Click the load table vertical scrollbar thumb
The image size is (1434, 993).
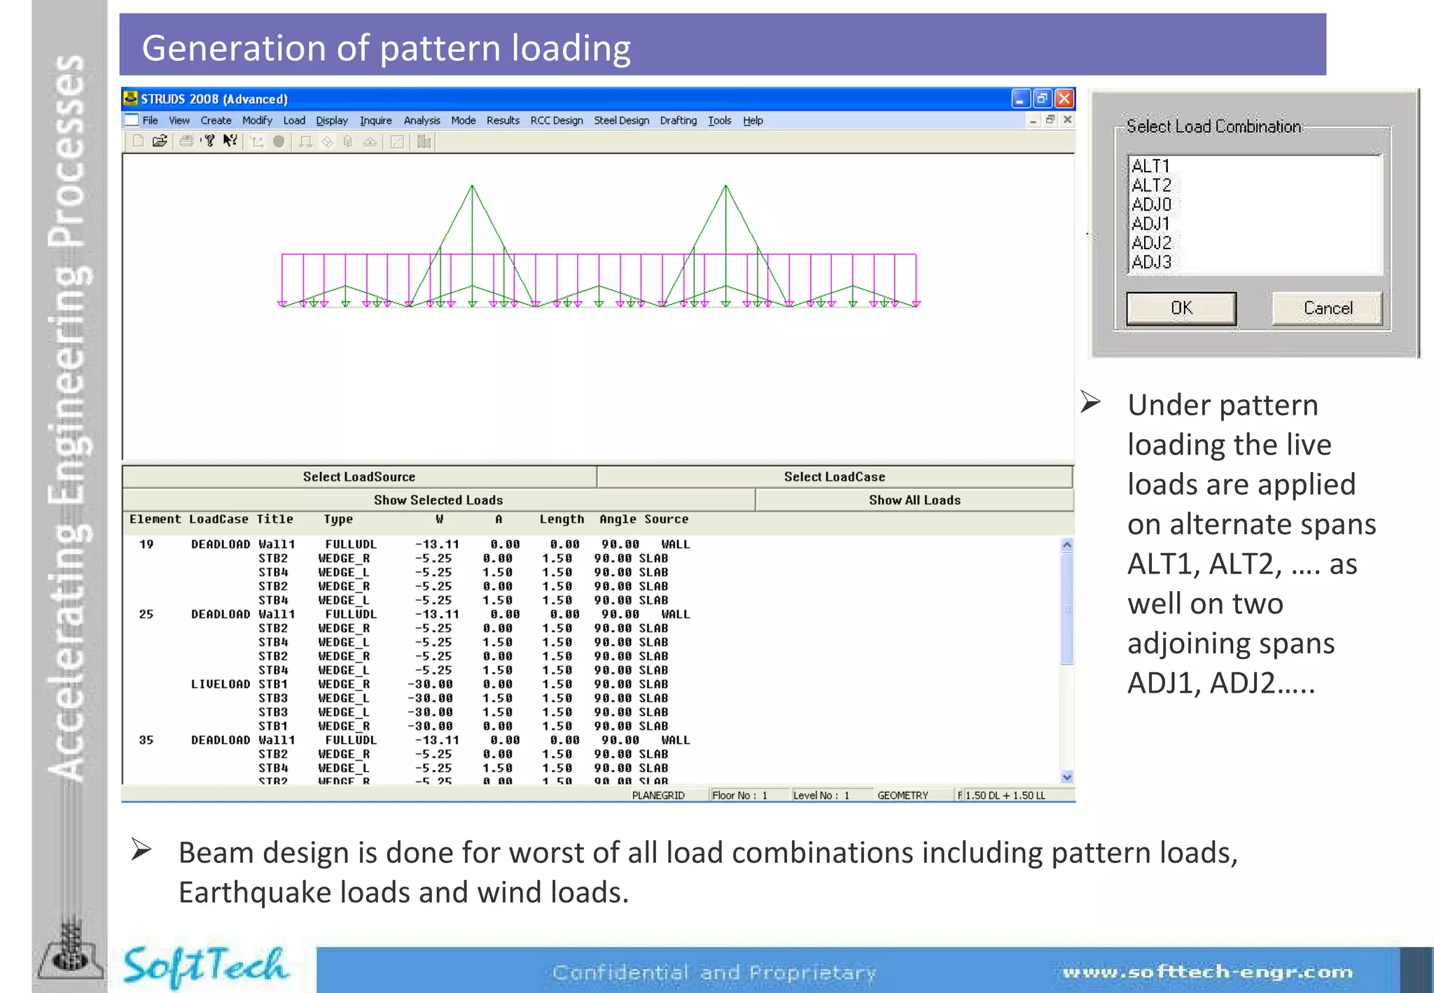(1066, 608)
